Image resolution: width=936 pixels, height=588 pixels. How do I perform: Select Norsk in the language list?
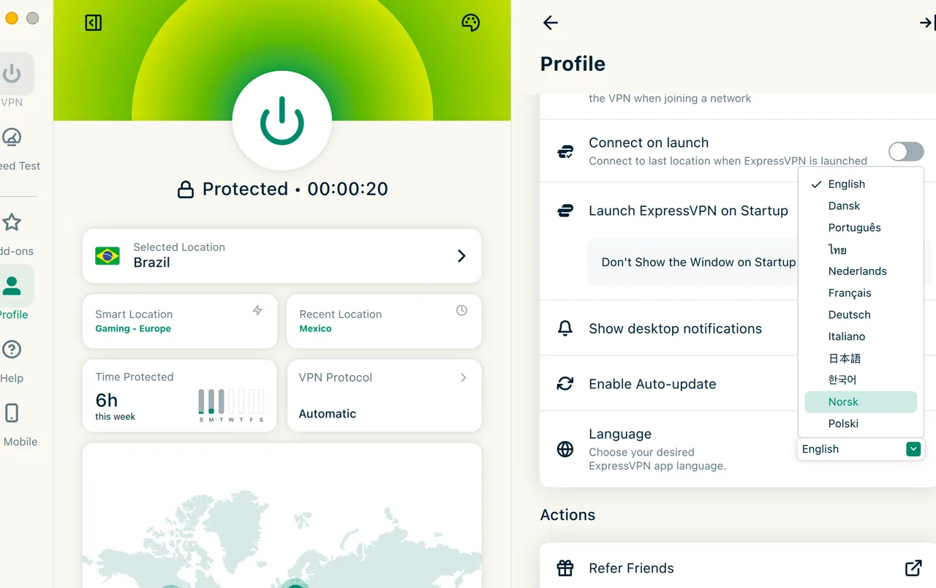point(861,402)
